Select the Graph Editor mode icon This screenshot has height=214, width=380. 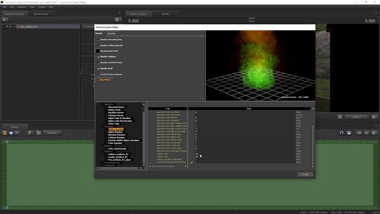tap(17, 133)
